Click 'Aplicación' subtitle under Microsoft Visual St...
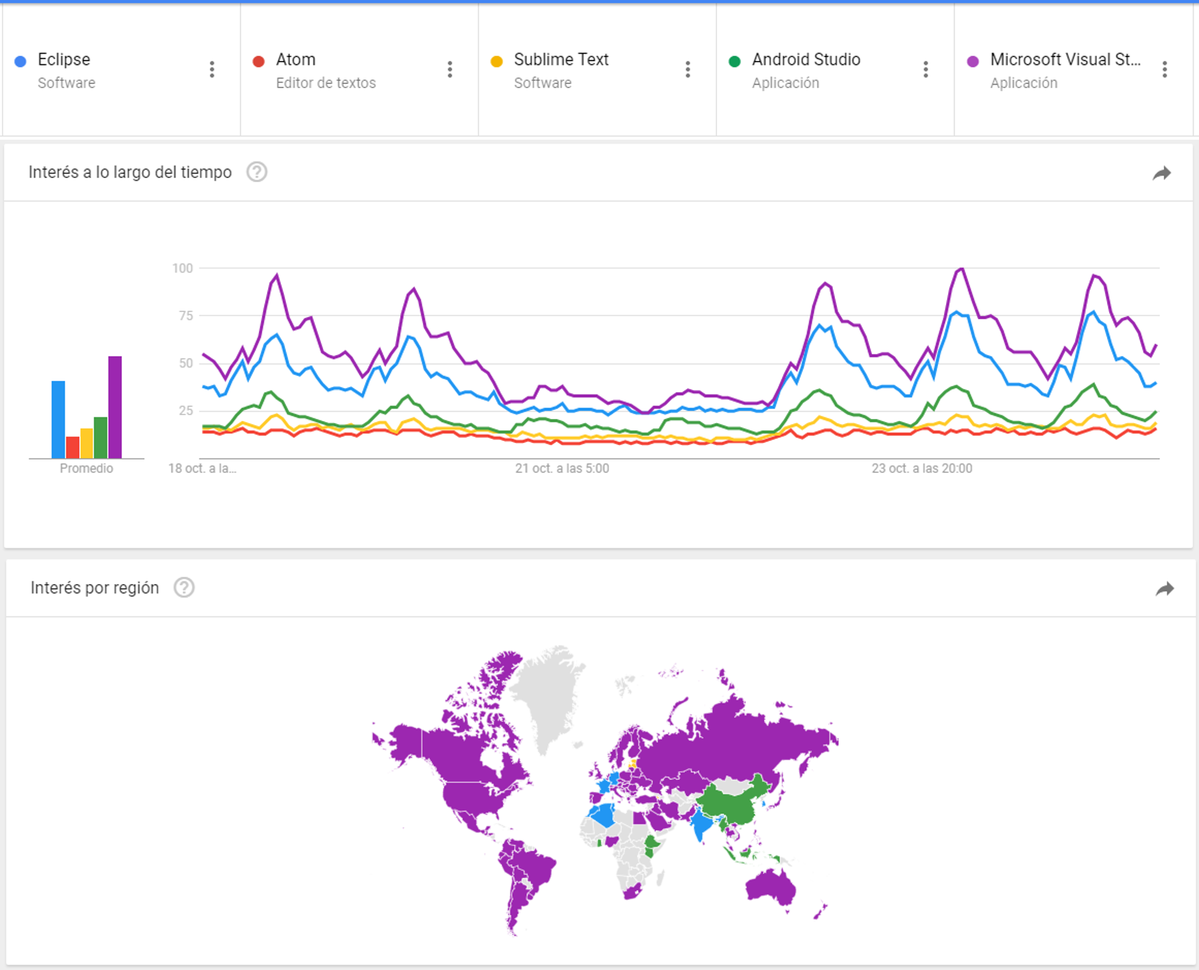The image size is (1199, 970). point(1024,83)
